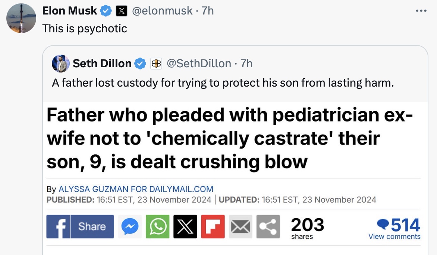Open Seth Dillon's profile picture
Screen dimensions: 437x255
60,64
